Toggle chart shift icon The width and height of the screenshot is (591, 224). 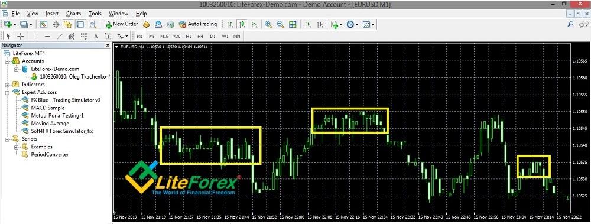[320, 24]
